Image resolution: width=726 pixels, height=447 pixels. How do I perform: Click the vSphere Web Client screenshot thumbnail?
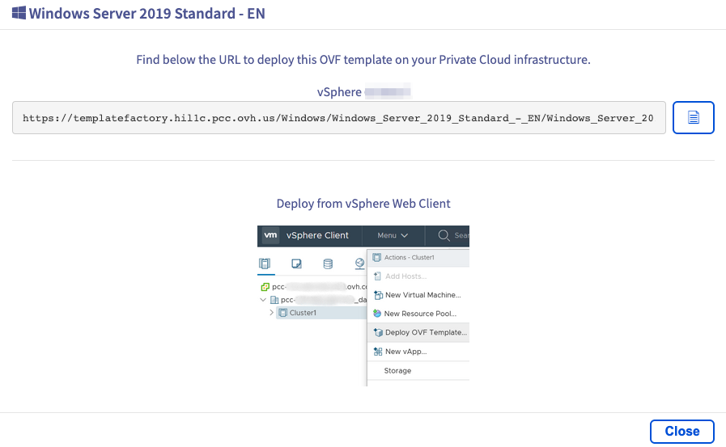(363, 306)
